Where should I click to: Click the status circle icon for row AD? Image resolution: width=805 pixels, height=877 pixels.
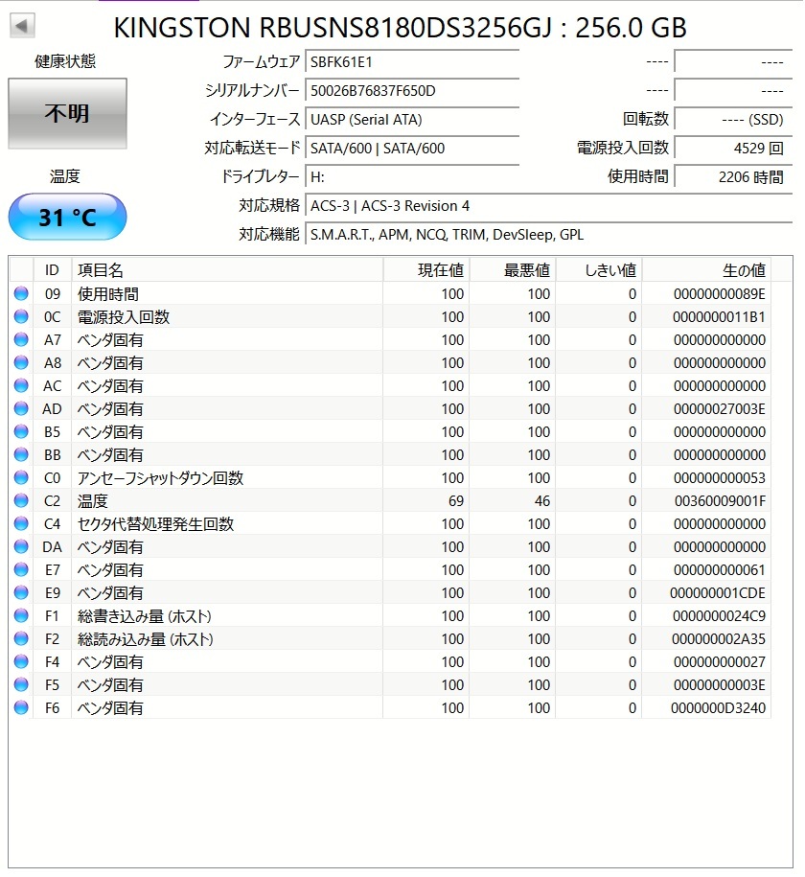pos(21,408)
